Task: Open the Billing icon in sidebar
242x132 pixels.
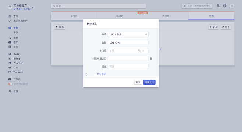Action: tap(10, 59)
